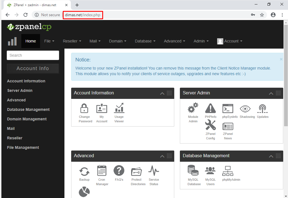
Task: Collapse the Advanced panel
Action: 162,156
